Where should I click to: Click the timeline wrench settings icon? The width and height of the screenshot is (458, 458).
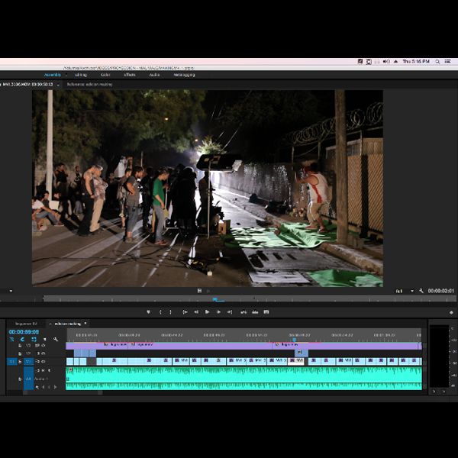pos(56,339)
